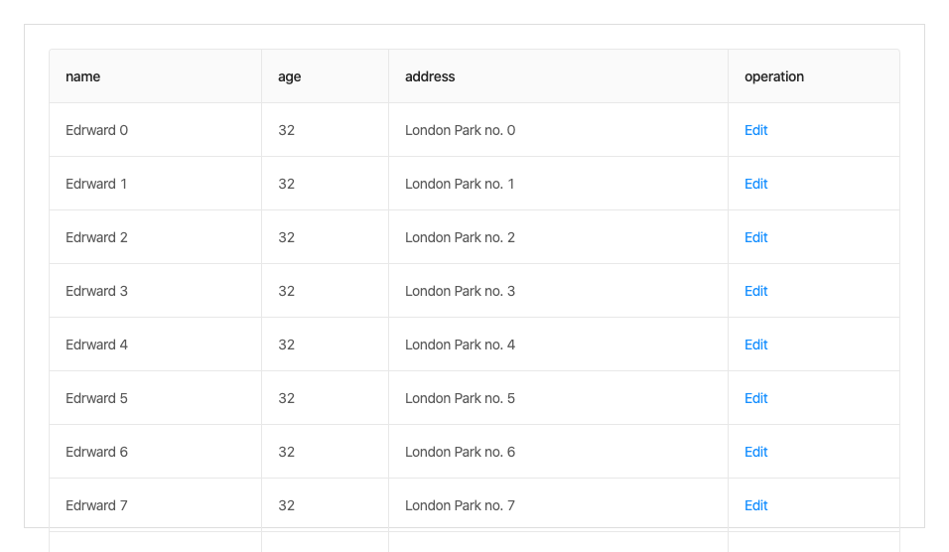Click Edit beside London Park no. 5
Viewport: 949px width, 552px height.
[x=755, y=398]
